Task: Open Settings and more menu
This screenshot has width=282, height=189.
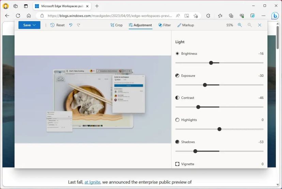Action: click(264, 16)
